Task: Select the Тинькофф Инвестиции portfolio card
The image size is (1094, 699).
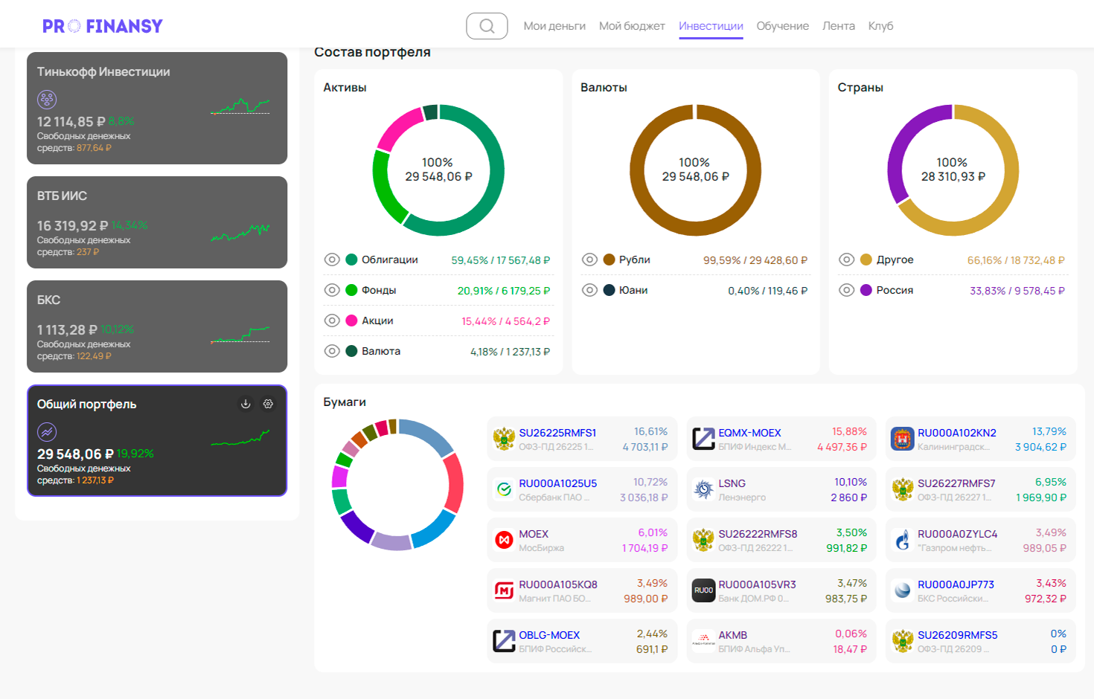Action: click(x=157, y=108)
